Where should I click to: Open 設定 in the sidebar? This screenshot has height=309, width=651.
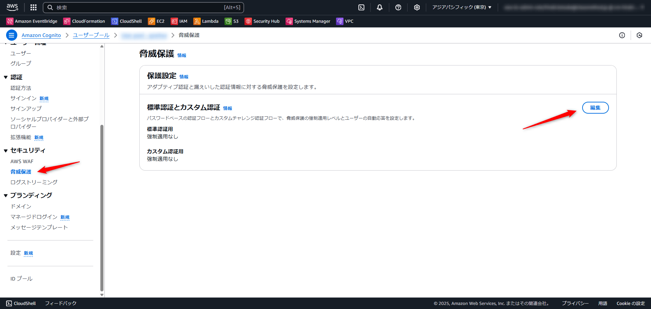[x=16, y=253]
